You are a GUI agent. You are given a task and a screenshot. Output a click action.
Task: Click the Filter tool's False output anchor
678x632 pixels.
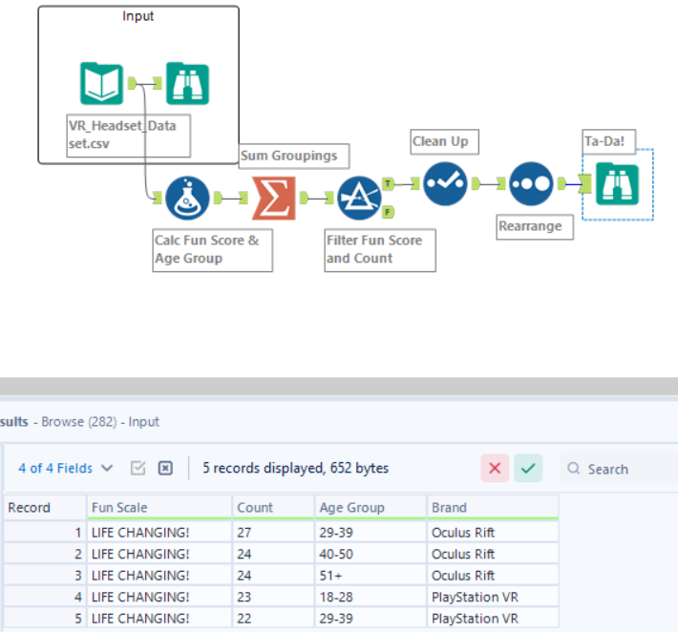click(x=389, y=211)
